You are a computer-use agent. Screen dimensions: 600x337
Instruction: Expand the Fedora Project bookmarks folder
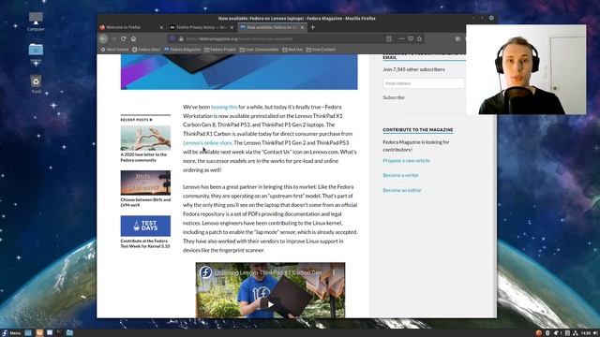220,50
